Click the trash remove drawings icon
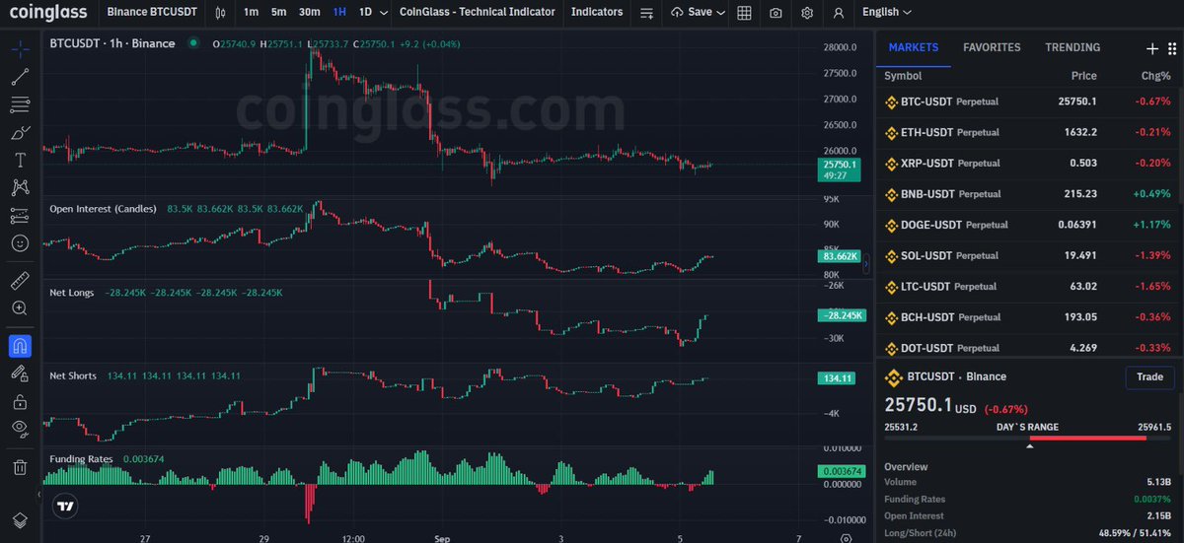The height and width of the screenshot is (543, 1184). tap(20, 466)
